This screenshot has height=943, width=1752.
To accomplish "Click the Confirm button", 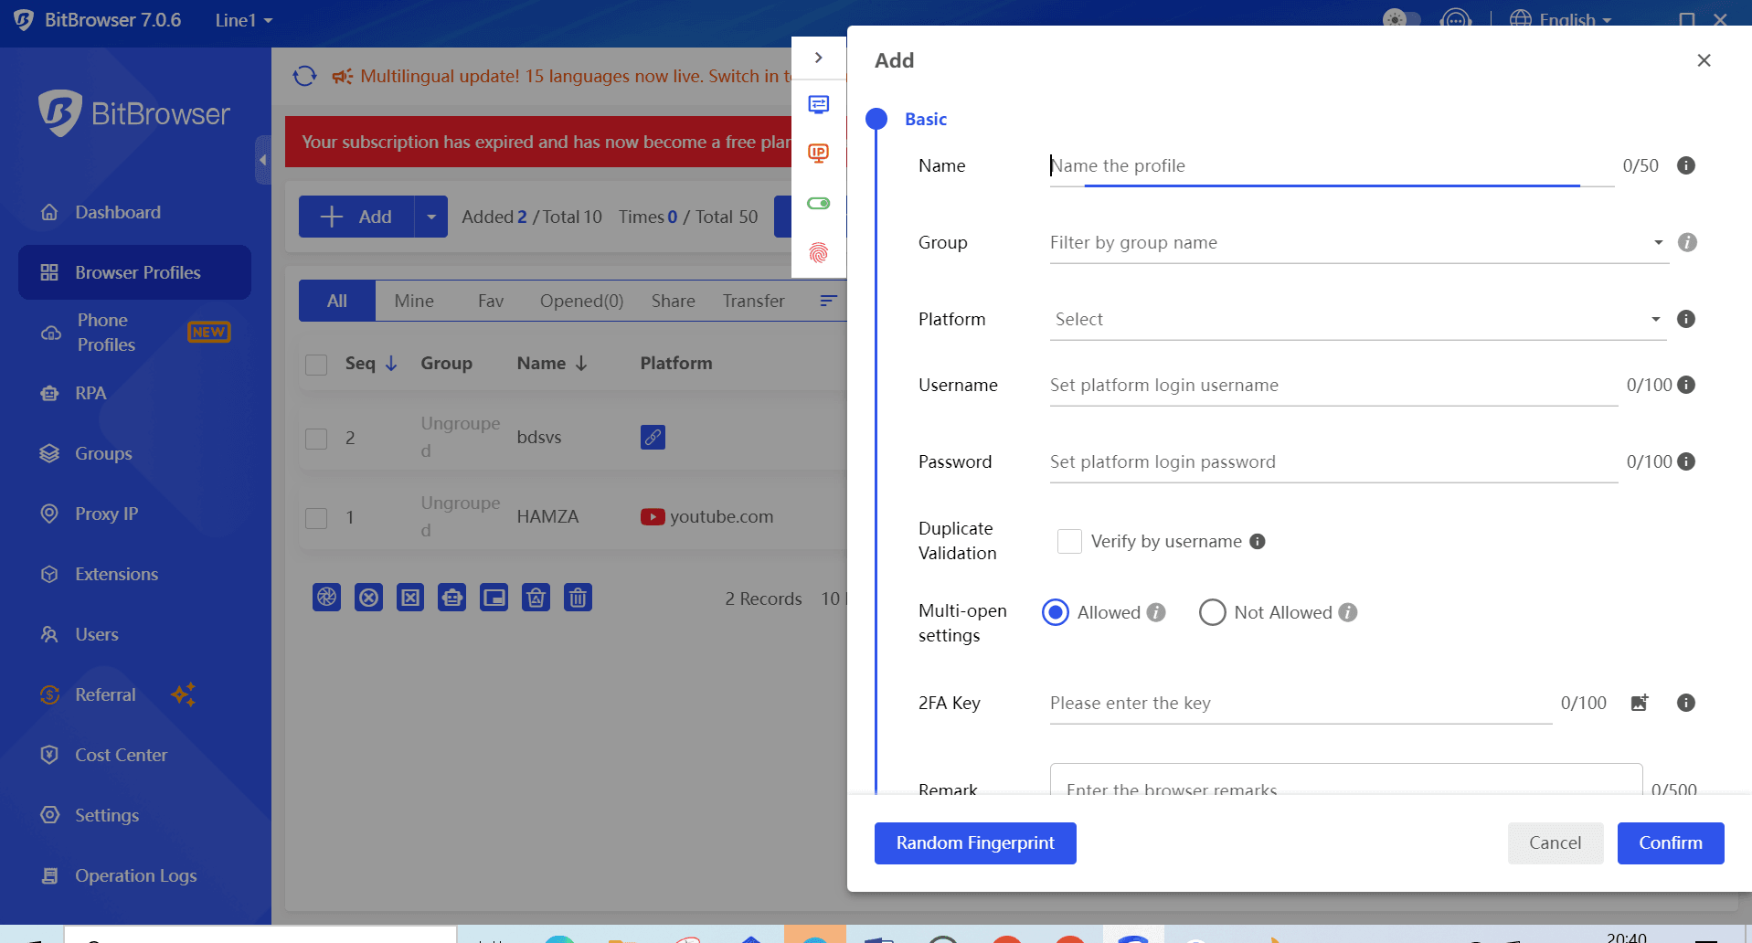I will [x=1671, y=842].
